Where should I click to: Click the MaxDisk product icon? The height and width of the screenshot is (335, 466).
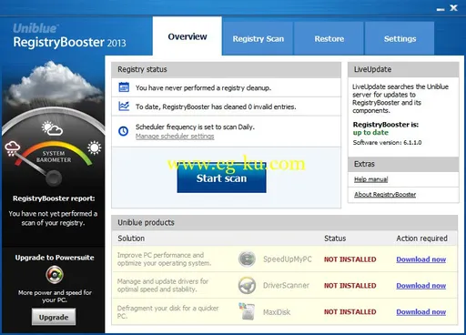click(247, 311)
